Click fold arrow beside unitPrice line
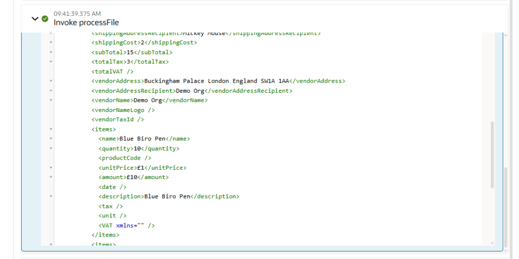The width and height of the screenshot is (519, 259). click(x=51, y=168)
